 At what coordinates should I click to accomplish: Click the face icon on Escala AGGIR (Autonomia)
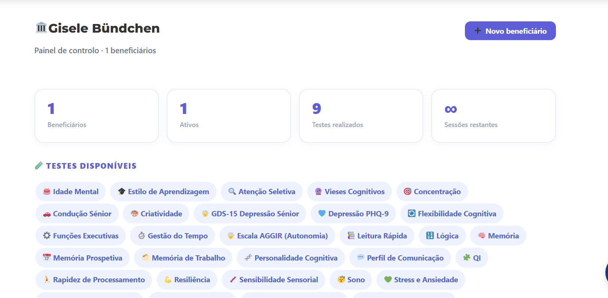[x=231, y=236]
